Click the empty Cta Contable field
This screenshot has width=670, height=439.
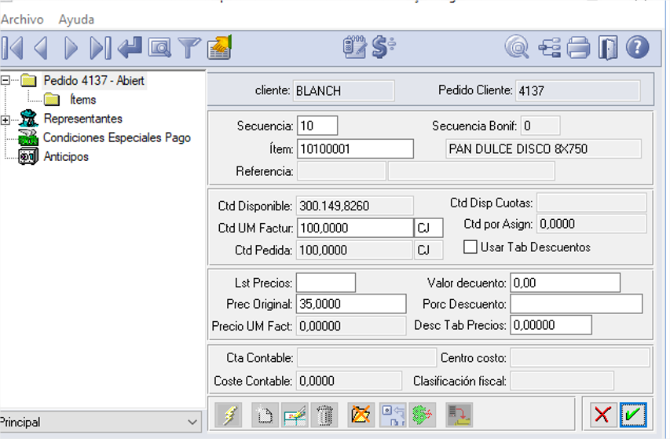click(367, 357)
